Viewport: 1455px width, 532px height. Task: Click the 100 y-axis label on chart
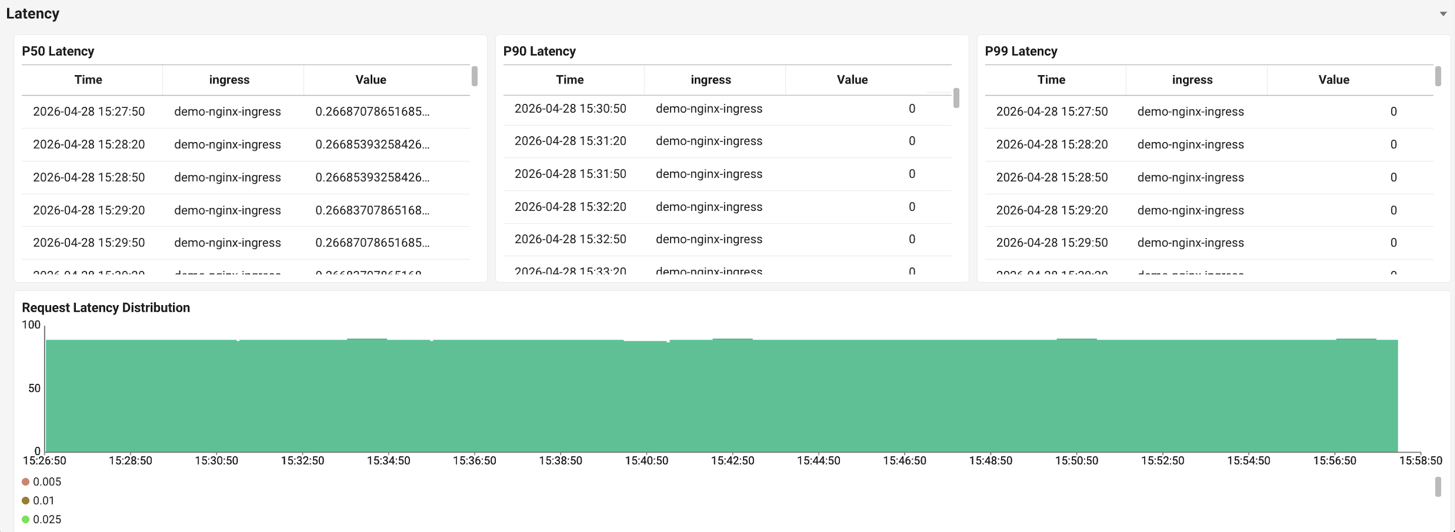(31, 325)
